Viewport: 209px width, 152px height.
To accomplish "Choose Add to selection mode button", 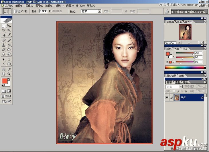I will (x=19, y=11).
